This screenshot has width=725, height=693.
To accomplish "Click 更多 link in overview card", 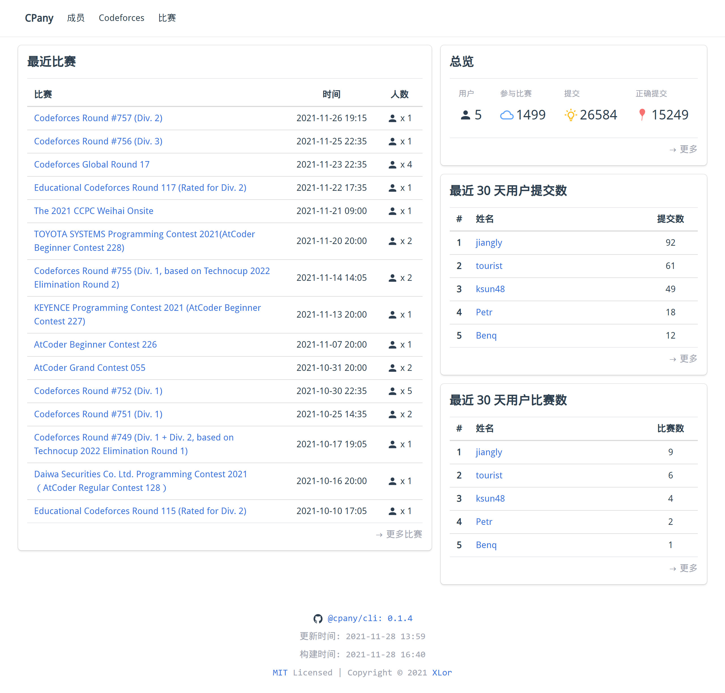I will pyautogui.click(x=688, y=149).
